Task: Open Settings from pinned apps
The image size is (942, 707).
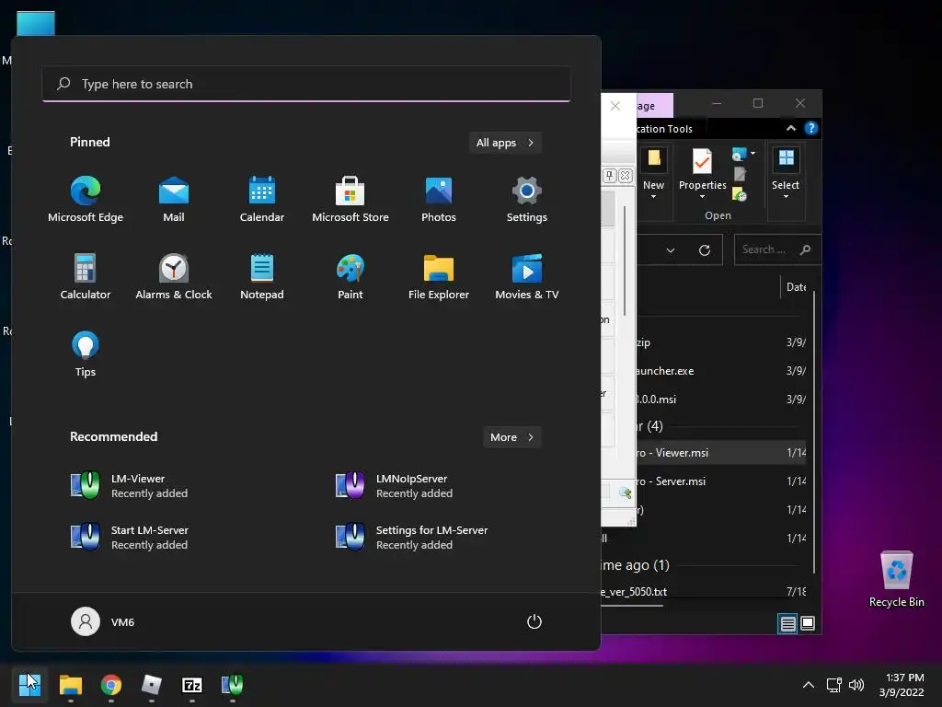Action: [527, 200]
